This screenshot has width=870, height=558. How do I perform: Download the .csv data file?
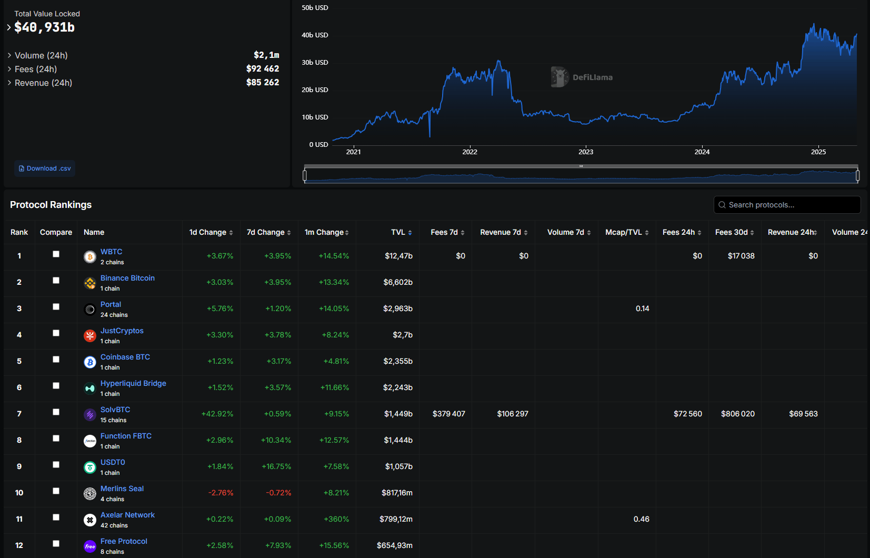pos(45,168)
